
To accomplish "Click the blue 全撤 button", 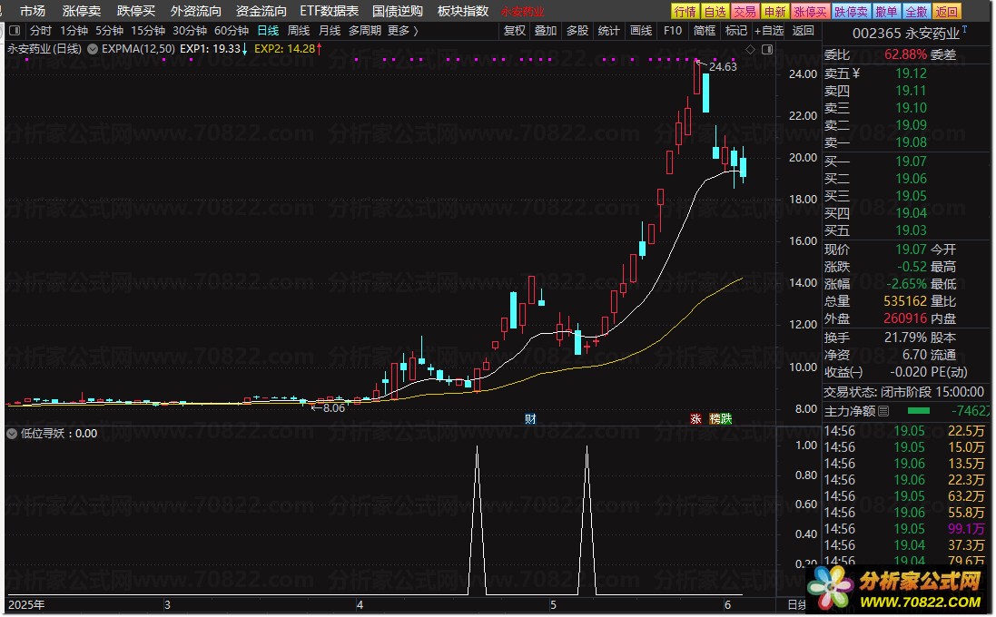I will (x=916, y=12).
